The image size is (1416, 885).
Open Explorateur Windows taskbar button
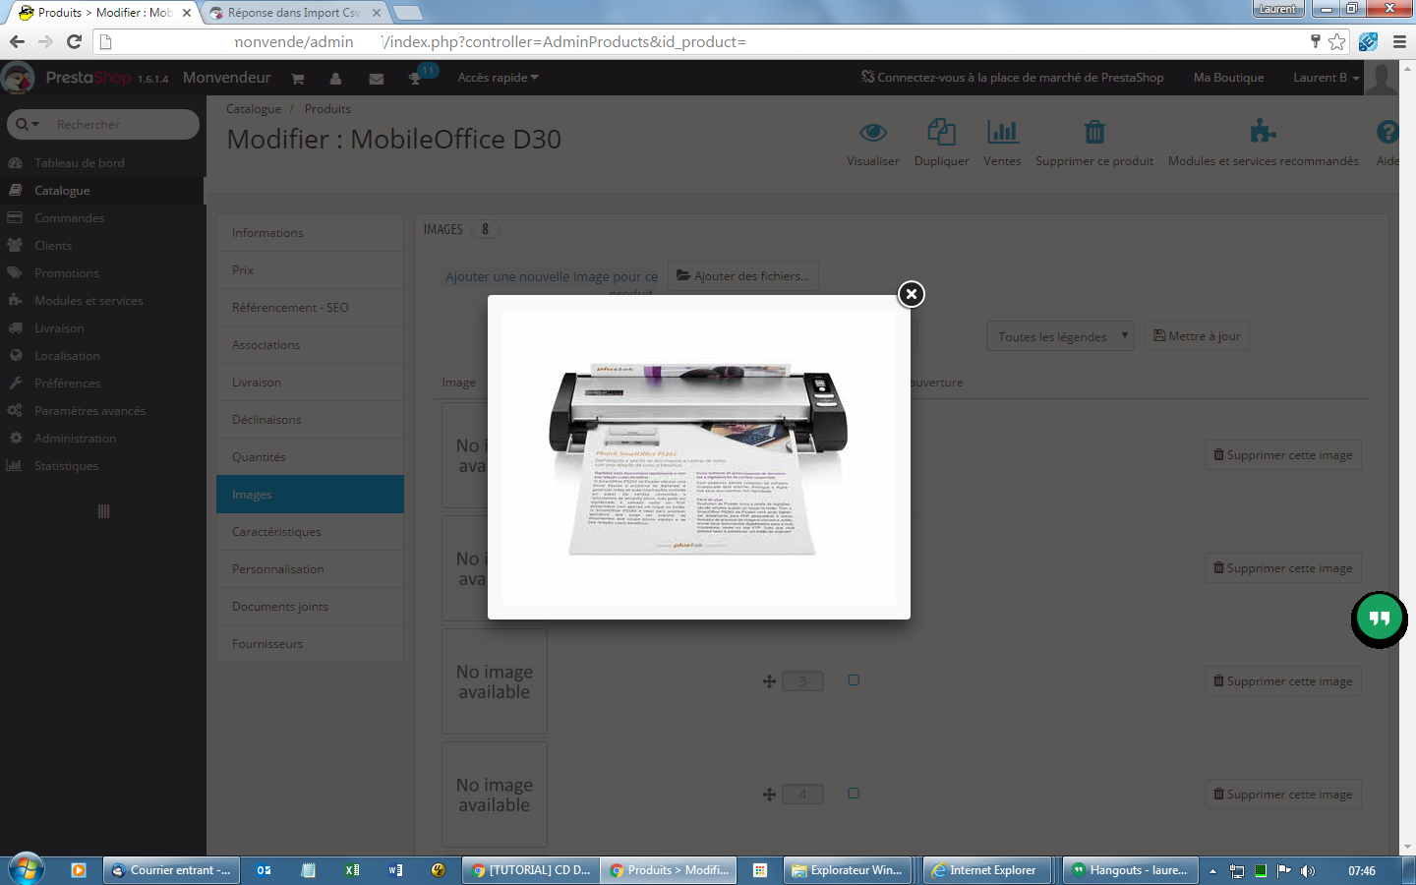pyautogui.click(x=847, y=870)
